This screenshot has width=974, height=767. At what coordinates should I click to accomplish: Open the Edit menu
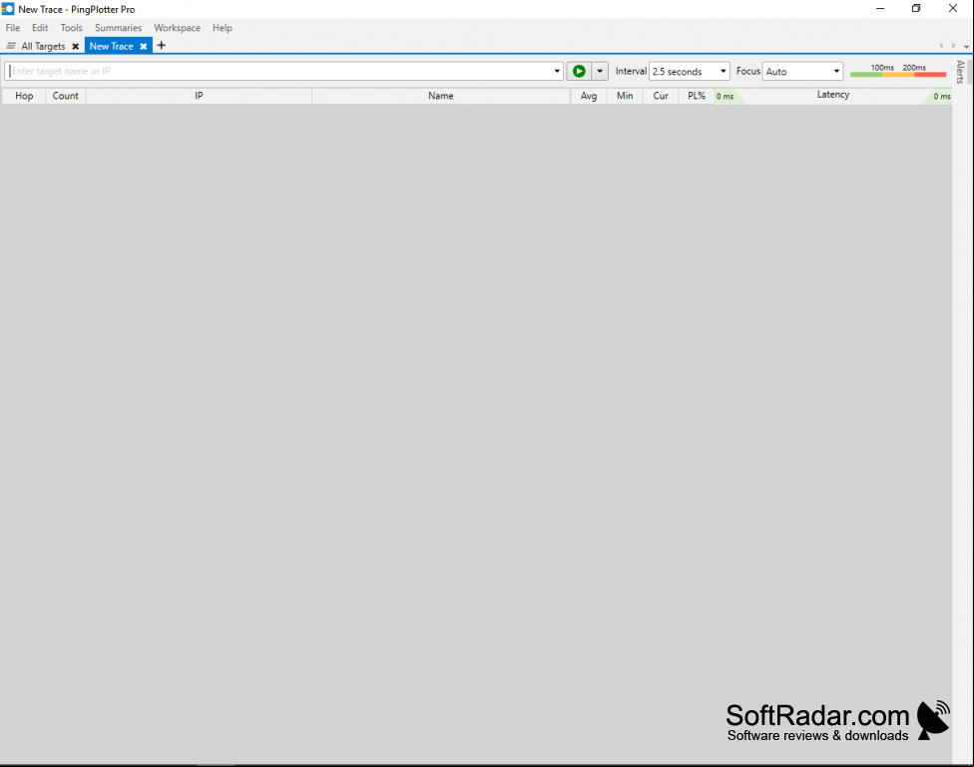click(x=40, y=28)
